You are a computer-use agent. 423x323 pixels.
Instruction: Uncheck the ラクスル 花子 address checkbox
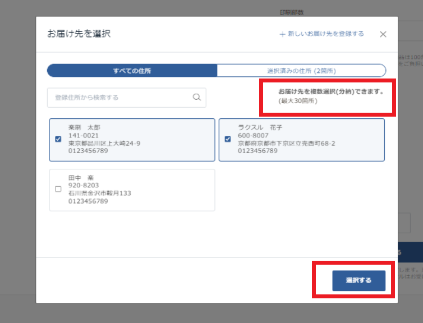tap(228, 139)
